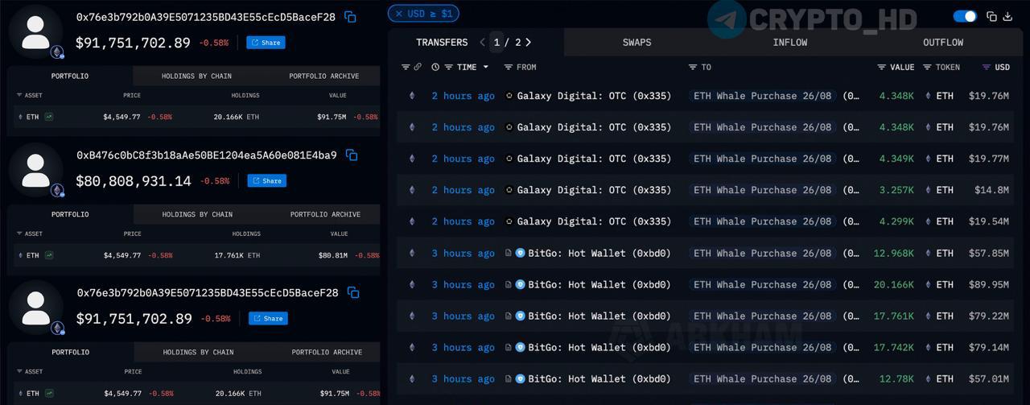
Task: Open the '3 hours ago' timestamp on the $57.01M row
Action: [463, 378]
